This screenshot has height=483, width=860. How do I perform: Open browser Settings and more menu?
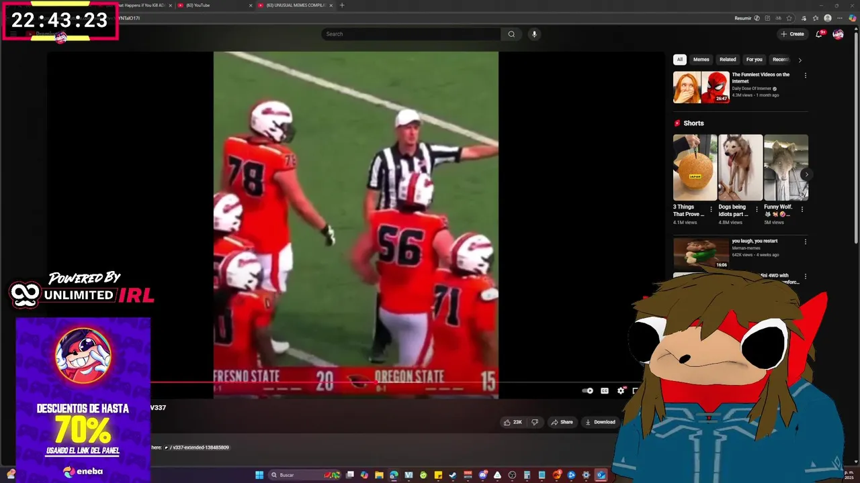(x=840, y=18)
